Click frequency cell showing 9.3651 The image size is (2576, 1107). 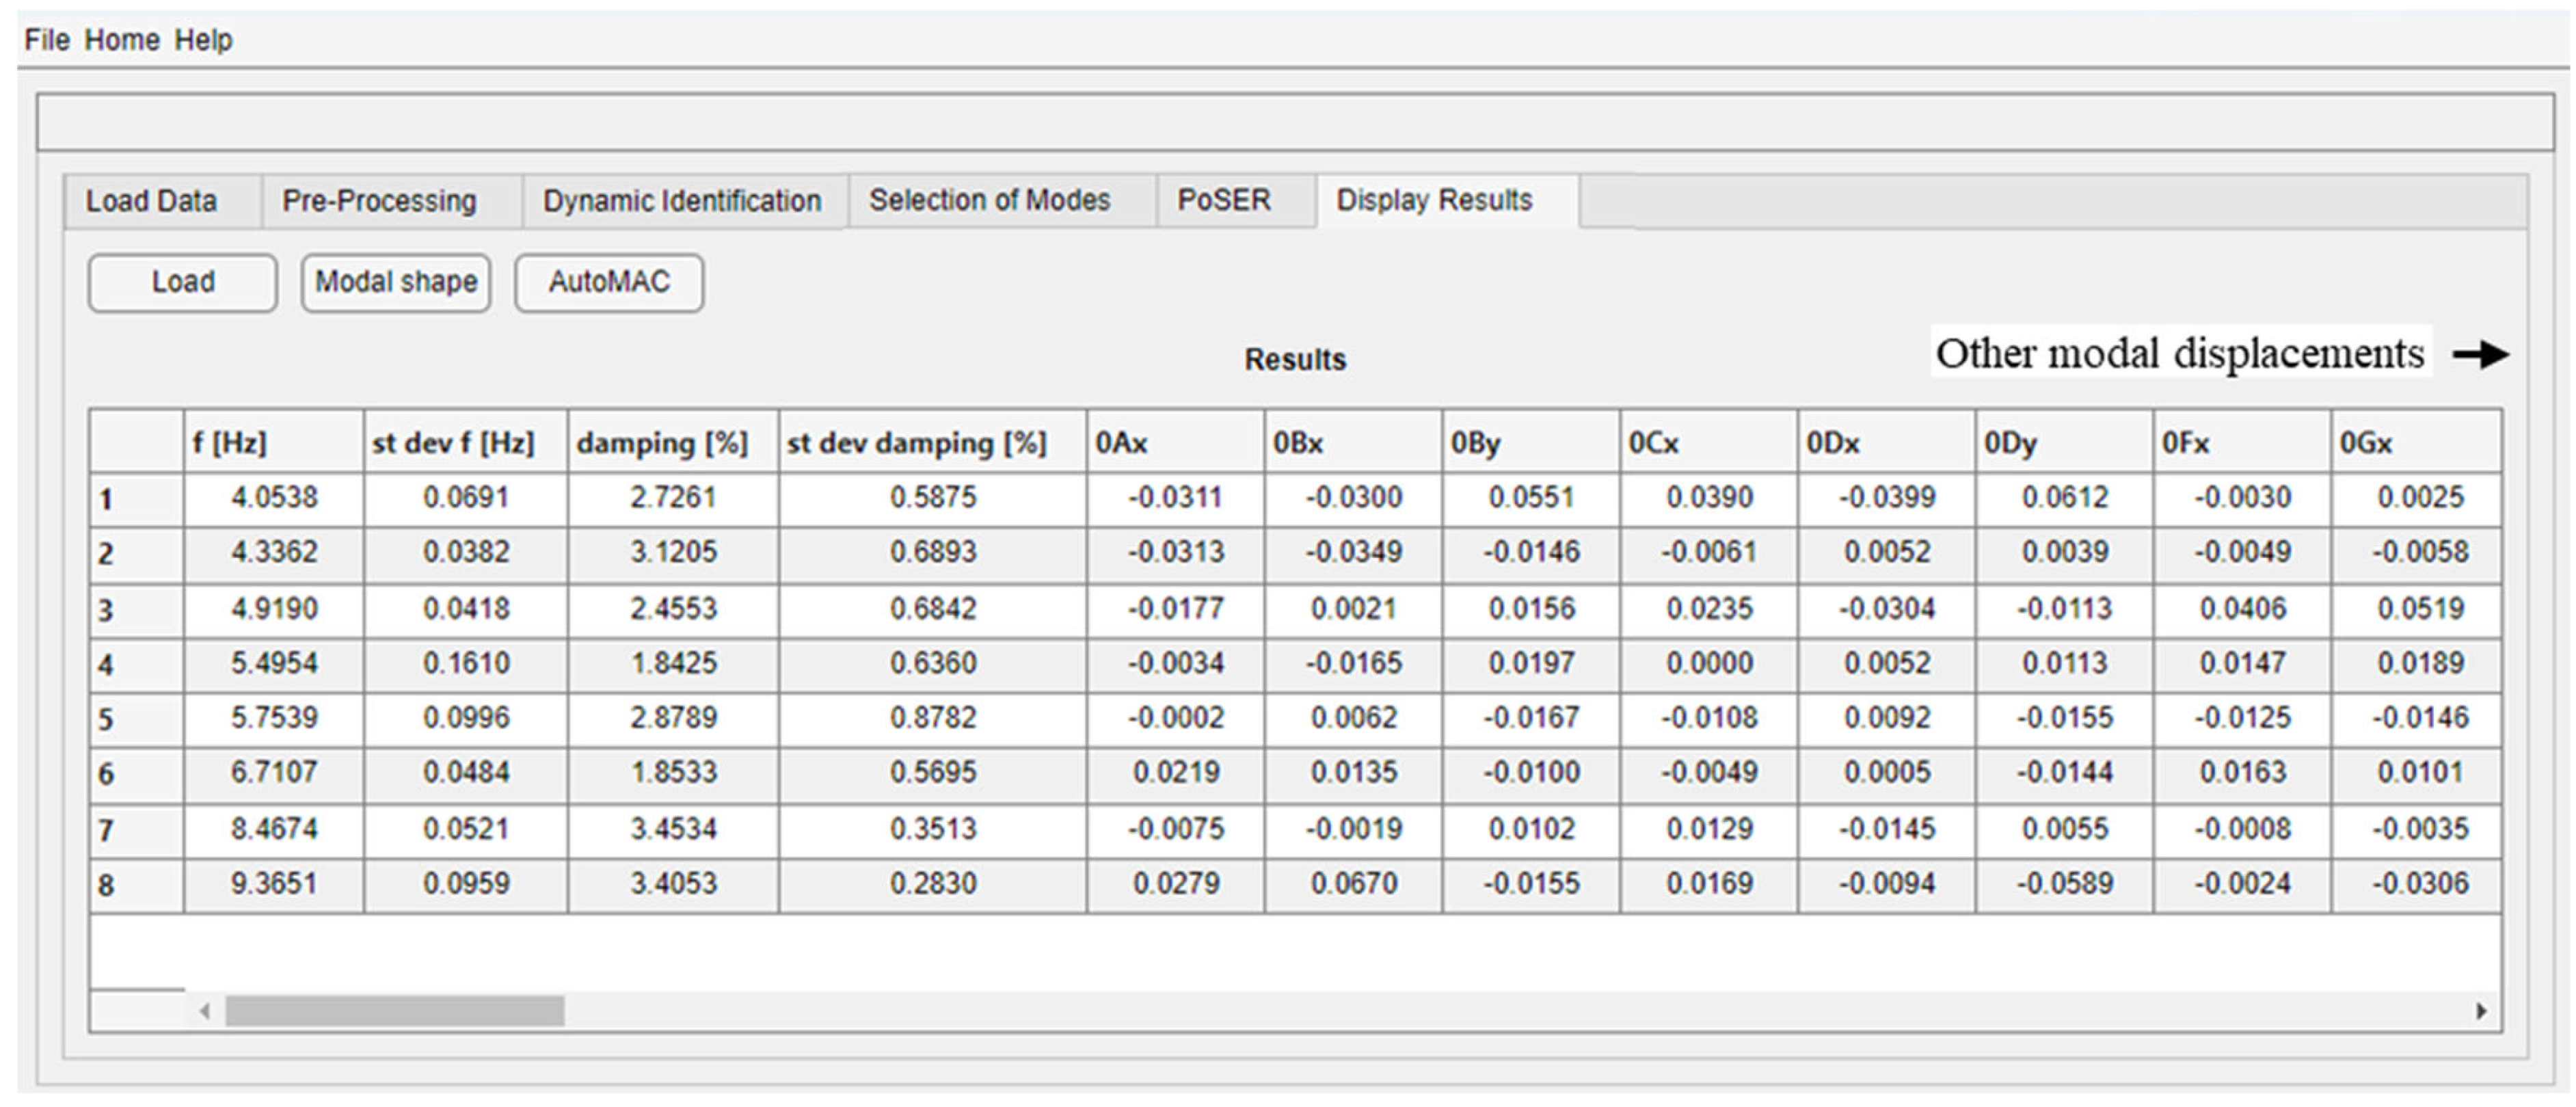273,884
